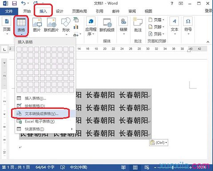The width and height of the screenshot is (213, 171).
Task: Open the Footer (页脚) dropdown
Action: point(157,27)
